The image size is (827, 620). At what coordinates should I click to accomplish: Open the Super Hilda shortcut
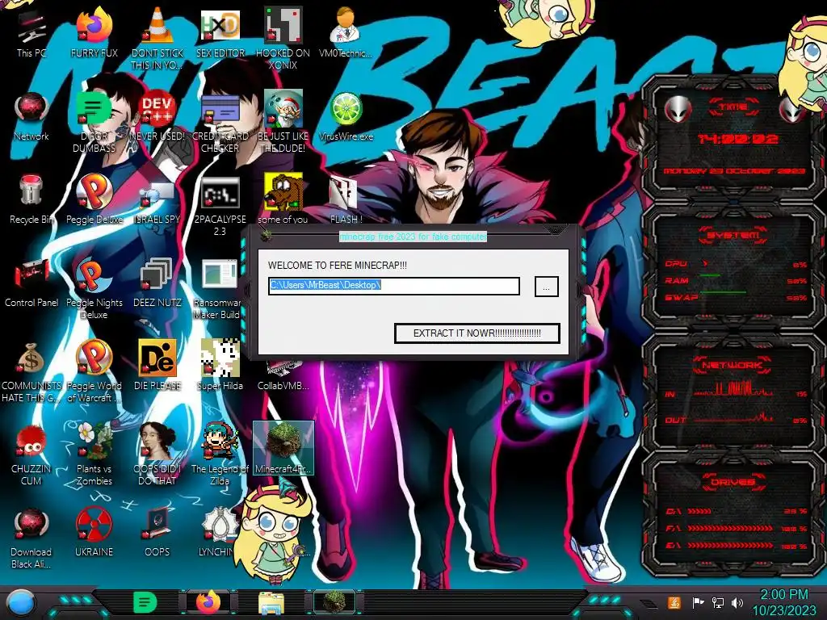220,365
